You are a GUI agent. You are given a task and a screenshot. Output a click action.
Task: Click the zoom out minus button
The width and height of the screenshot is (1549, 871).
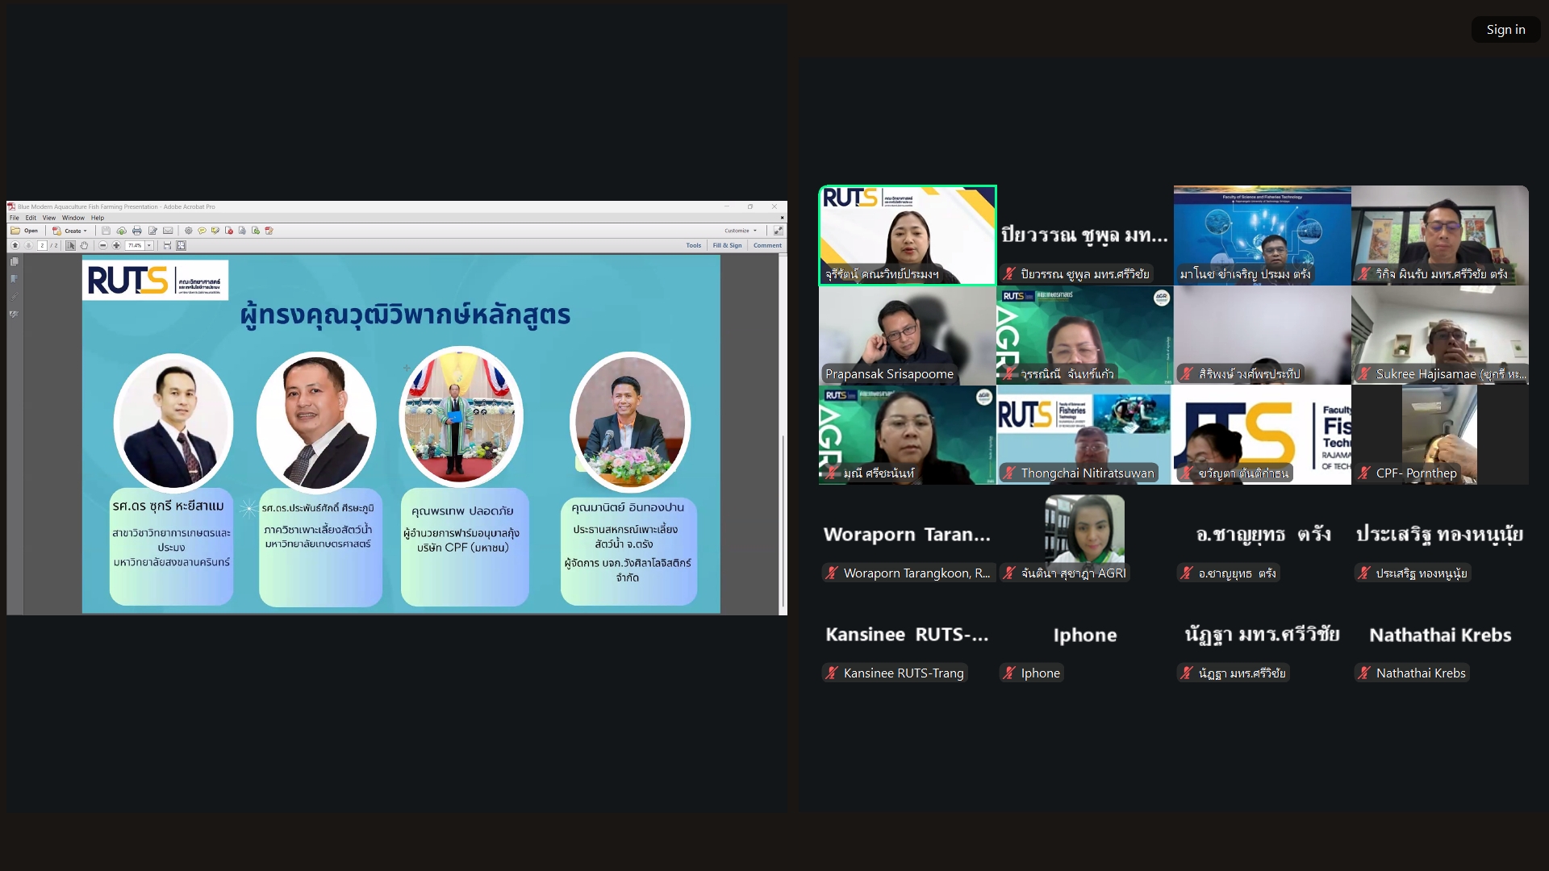tap(102, 245)
